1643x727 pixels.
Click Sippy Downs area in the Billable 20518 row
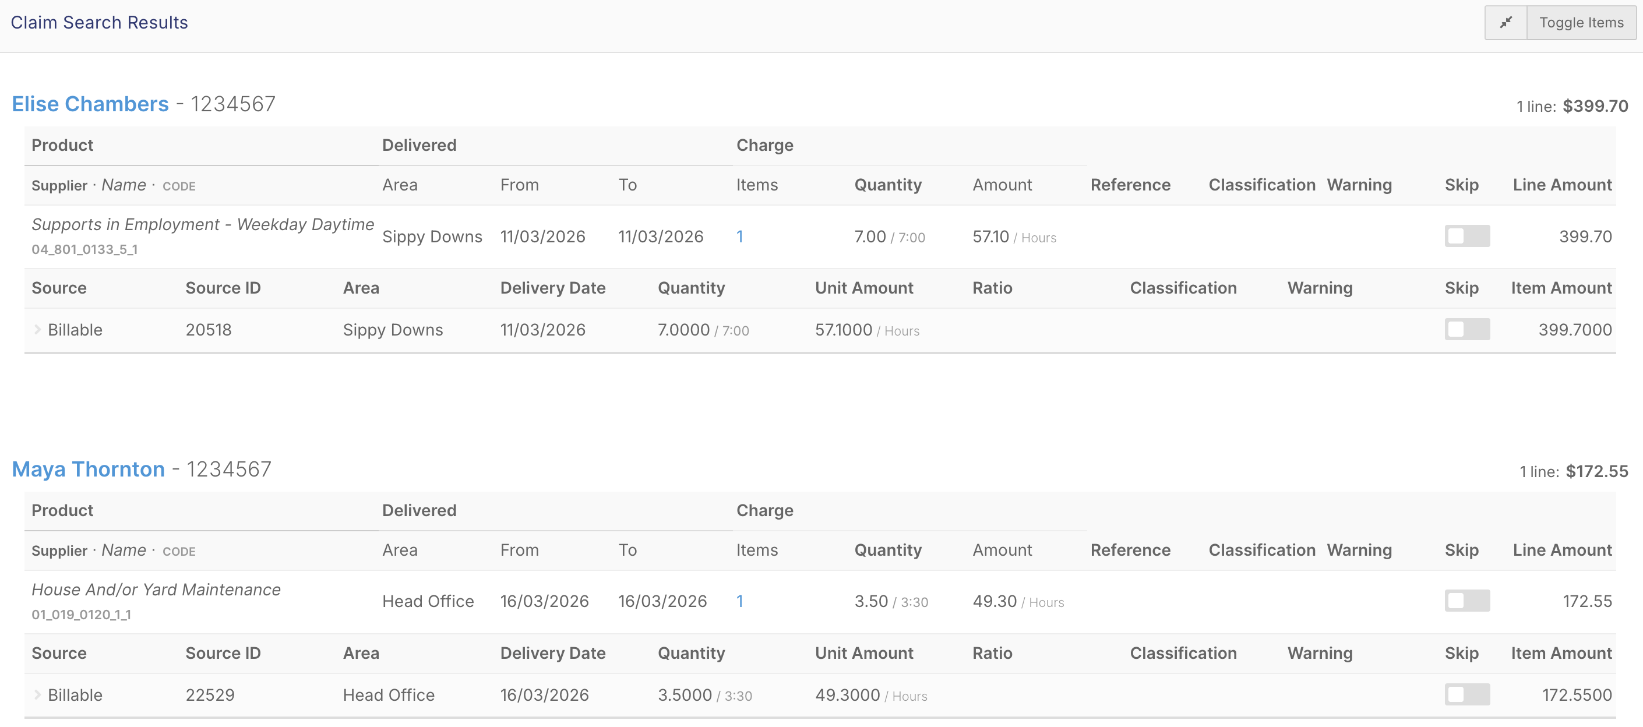point(393,330)
